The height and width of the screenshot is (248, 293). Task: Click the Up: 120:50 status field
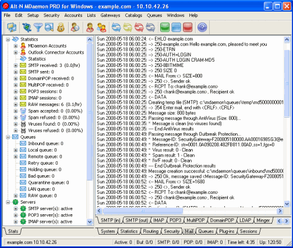tap(270, 242)
